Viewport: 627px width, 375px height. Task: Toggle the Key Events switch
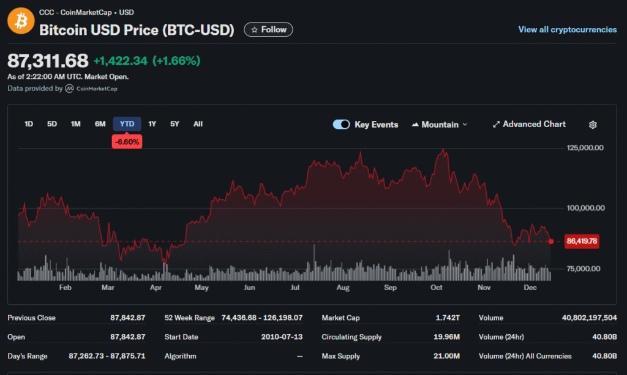pyautogui.click(x=341, y=125)
